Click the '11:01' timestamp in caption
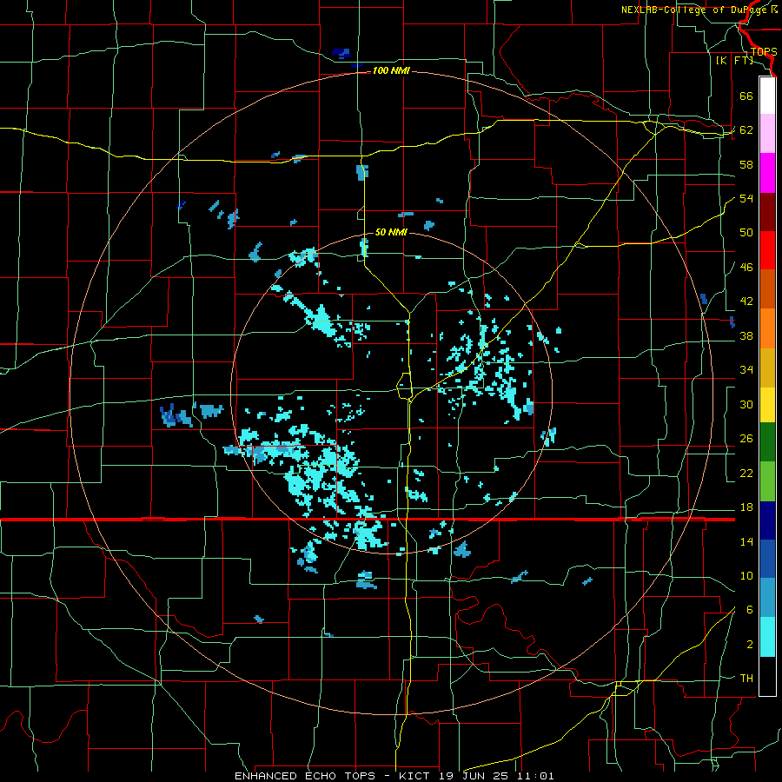The height and width of the screenshot is (782, 782). (535, 776)
